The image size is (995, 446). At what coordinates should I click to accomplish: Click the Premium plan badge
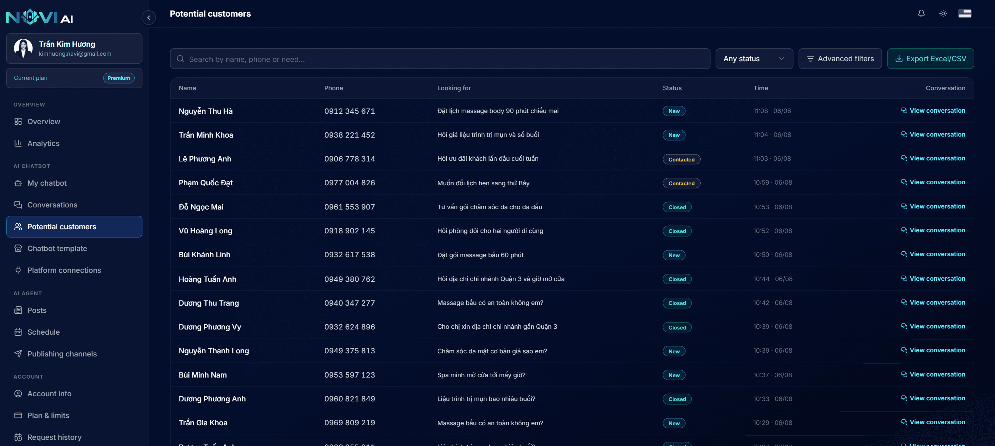[x=119, y=78]
